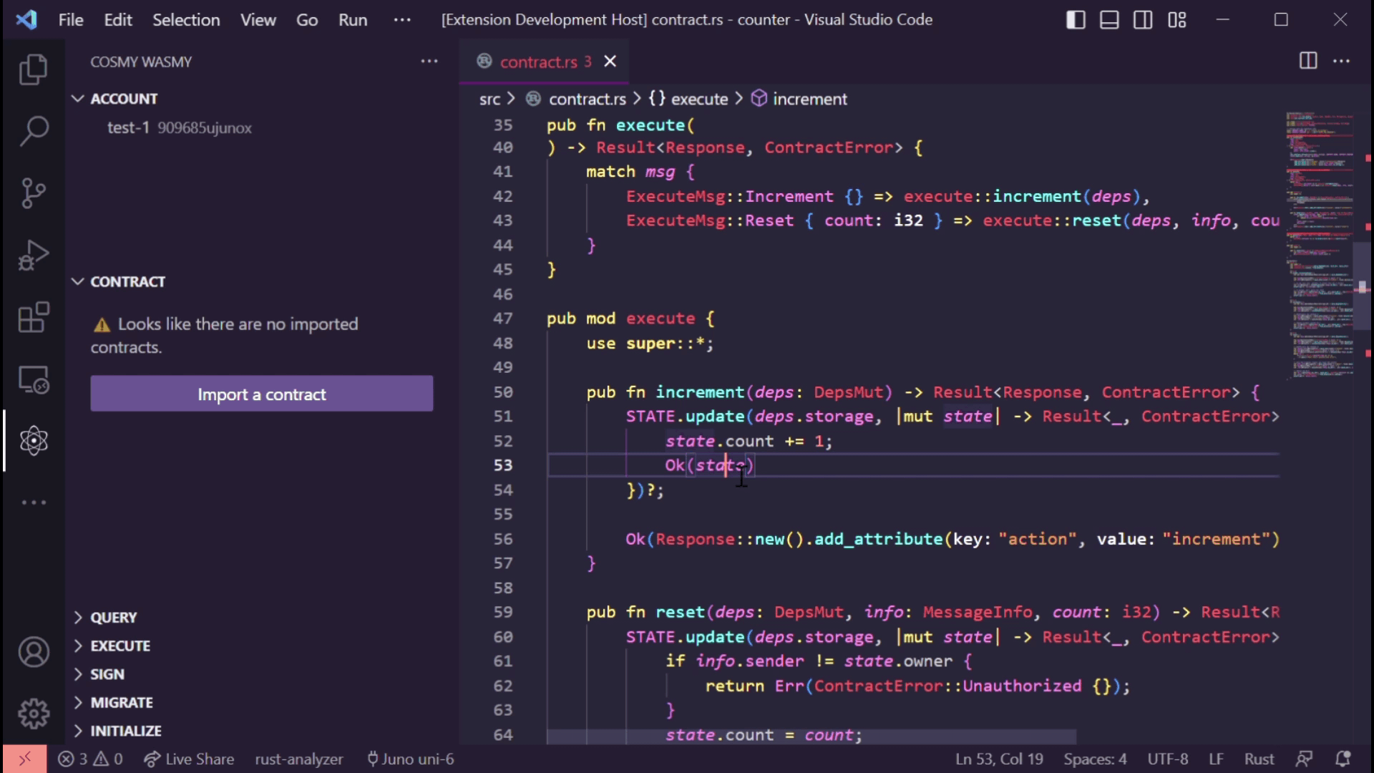
Task: Open the Explorer view in activity bar
Action: coord(33,69)
